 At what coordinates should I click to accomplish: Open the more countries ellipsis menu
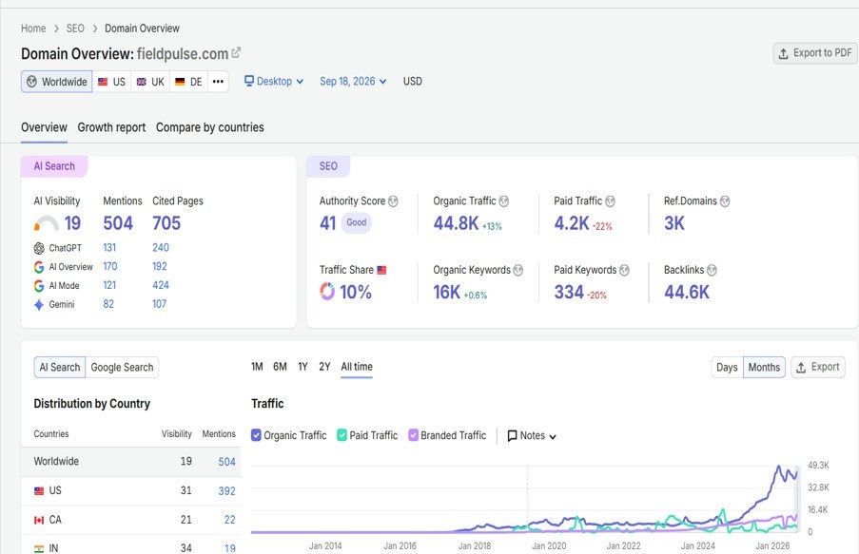218,82
